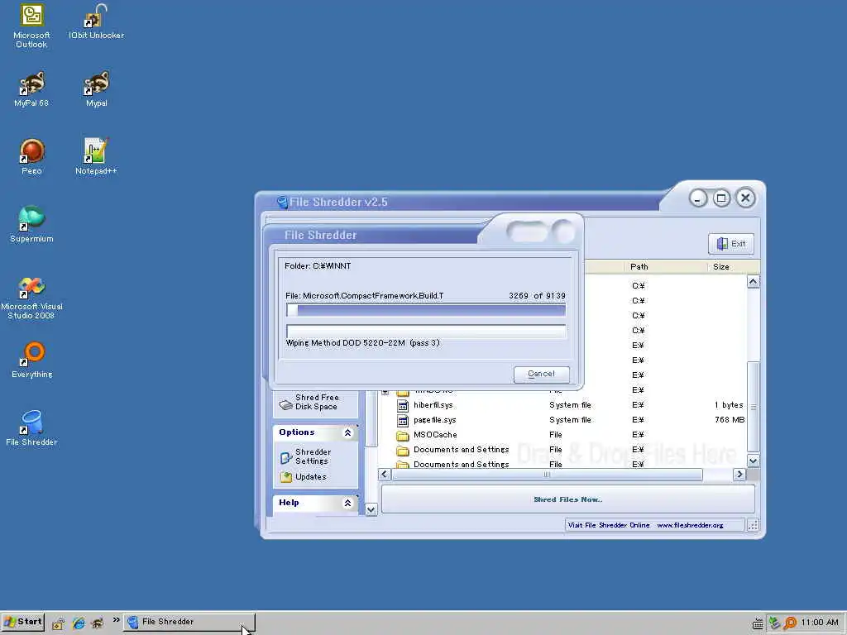Sort by Path column header

pyautogui.click(x=666, y=267)
